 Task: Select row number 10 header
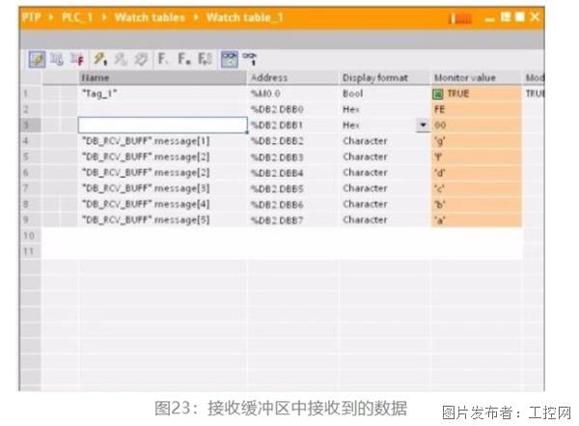[x=29, y=236]
